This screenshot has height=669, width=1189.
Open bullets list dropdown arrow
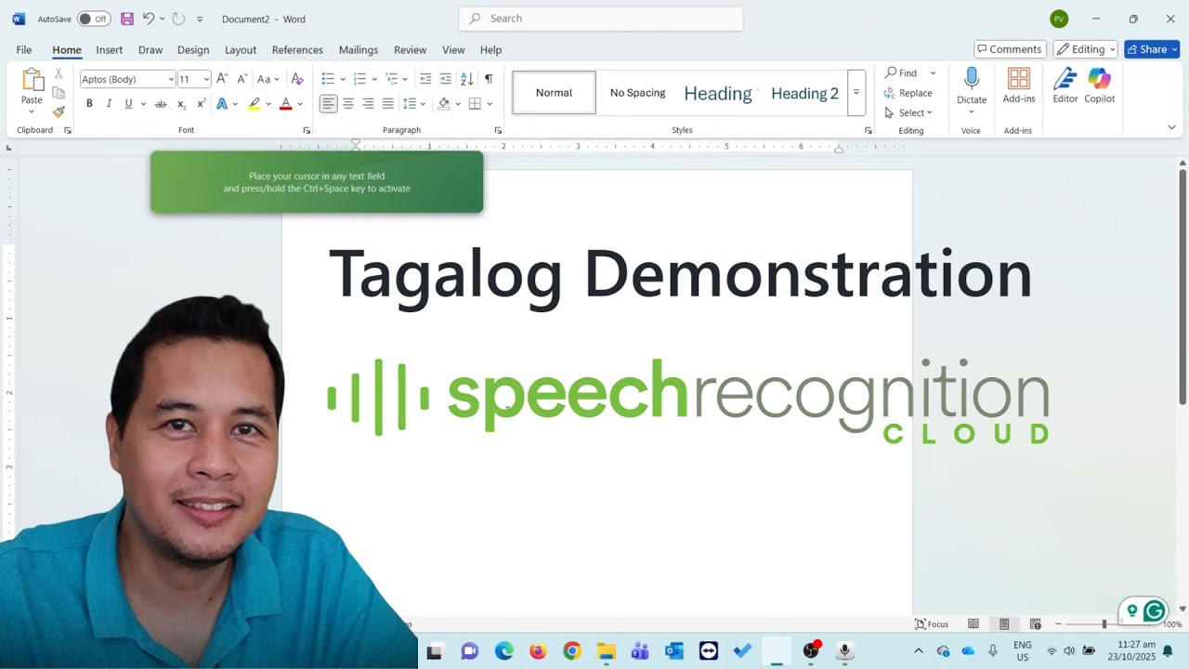(x=343, y=79)
